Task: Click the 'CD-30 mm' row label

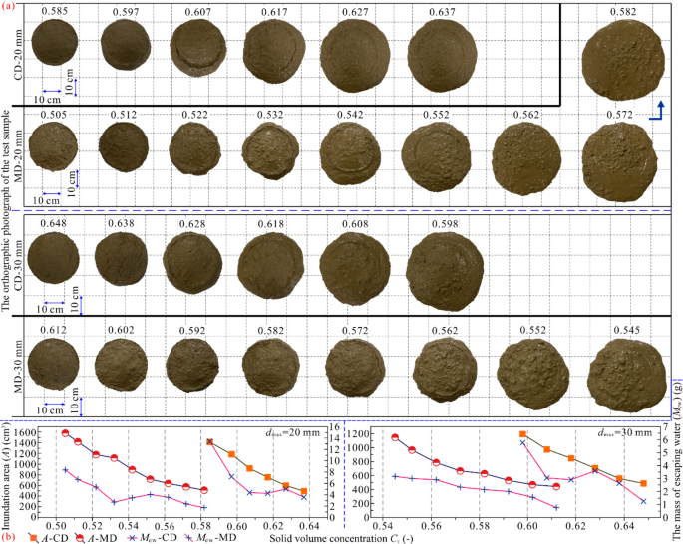Action: (18, 265)
